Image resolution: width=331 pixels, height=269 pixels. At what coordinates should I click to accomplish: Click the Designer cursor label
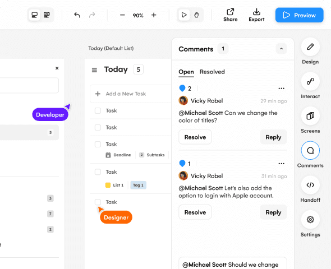click(x=116, y=217)
